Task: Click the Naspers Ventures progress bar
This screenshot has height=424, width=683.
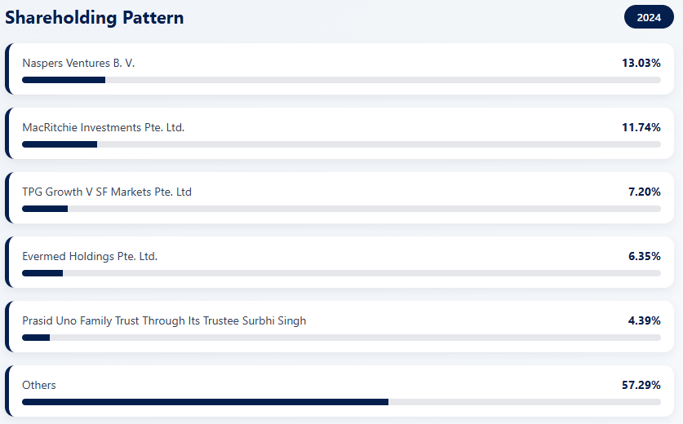Action: click(x=341, y=80)
